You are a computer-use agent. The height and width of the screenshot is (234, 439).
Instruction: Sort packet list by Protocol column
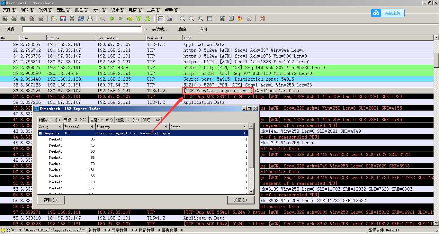click(164, 38)
